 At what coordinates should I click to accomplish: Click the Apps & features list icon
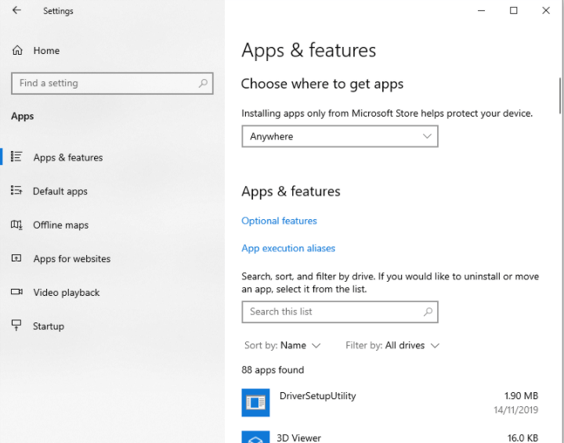click(x=16, y=157)
